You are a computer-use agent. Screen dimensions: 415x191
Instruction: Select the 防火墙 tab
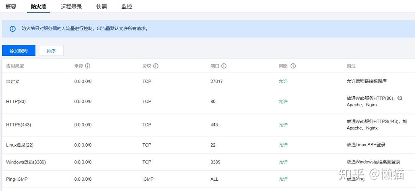39,7
